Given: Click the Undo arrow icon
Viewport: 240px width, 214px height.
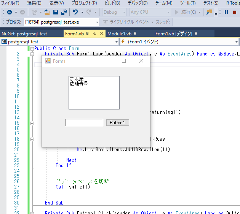Looking at the screenshot, I should tap(75, 12).
